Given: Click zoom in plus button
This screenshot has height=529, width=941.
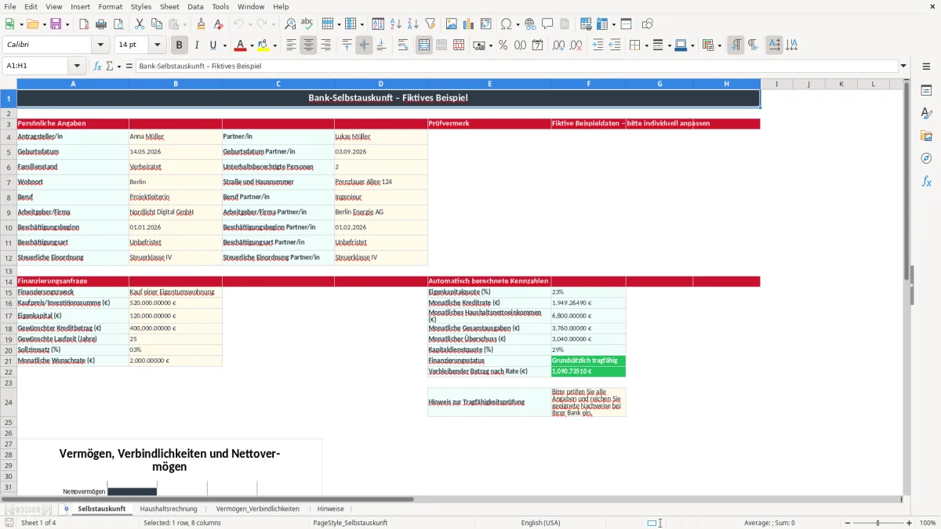Looking at the screenshot, I should (x=910, y=523).
